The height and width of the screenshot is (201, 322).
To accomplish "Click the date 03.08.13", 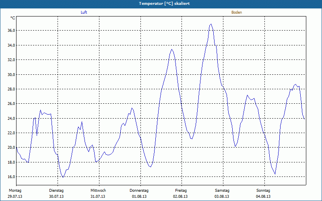I will [x=222, y=197].
